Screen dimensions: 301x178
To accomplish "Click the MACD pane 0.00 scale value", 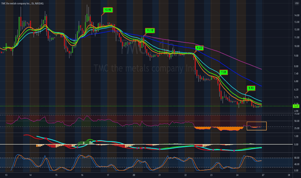I will (x=296, y=144).
